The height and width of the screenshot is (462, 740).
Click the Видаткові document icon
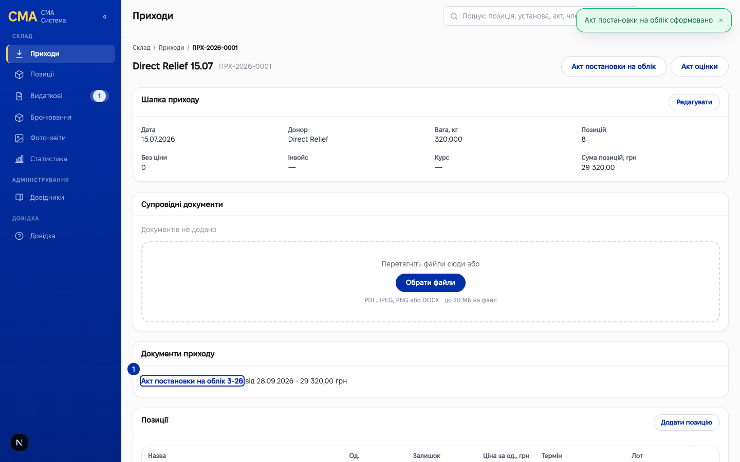(x=19, y=96)
